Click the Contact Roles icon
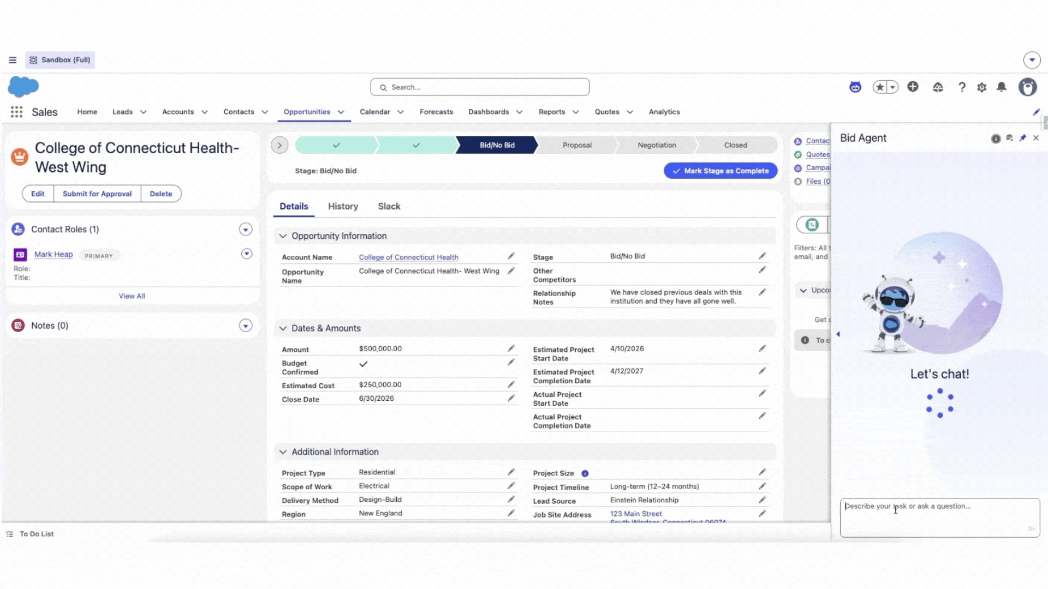Viewport: 1048px width, 589px height. [18, 229]
